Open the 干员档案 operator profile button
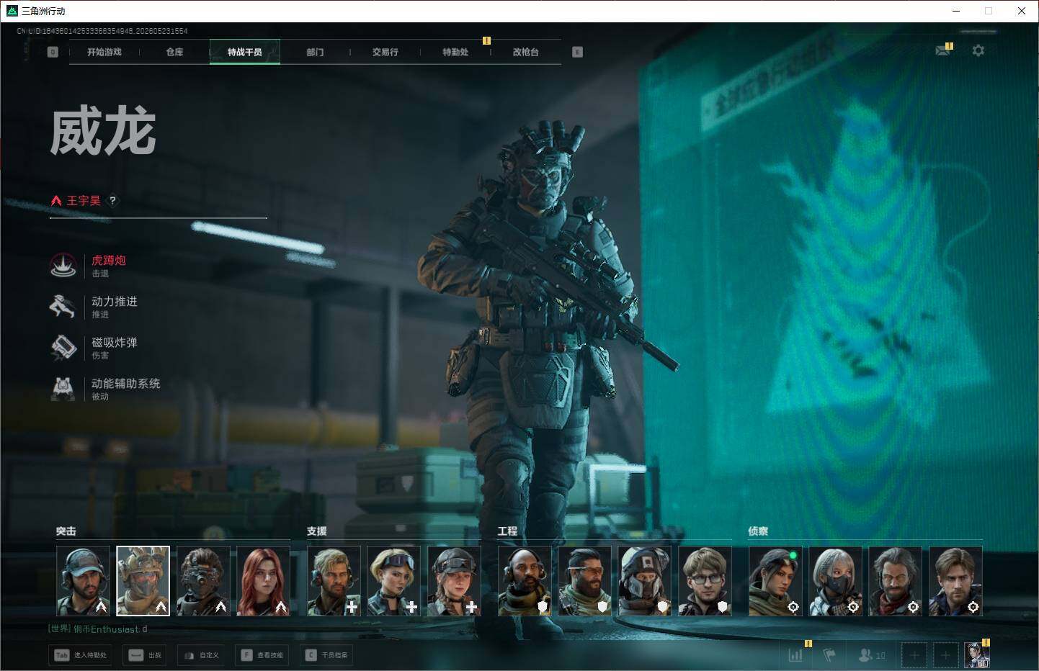 (327, 655)
